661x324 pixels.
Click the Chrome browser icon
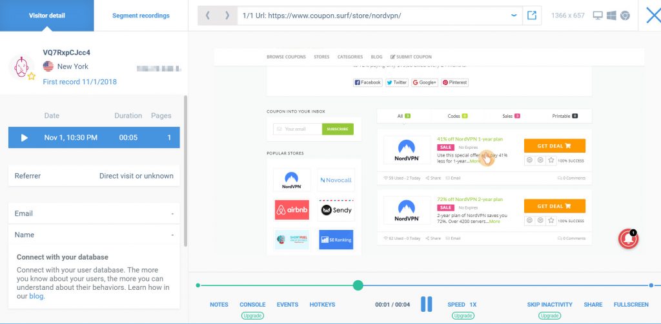point(625,15)
